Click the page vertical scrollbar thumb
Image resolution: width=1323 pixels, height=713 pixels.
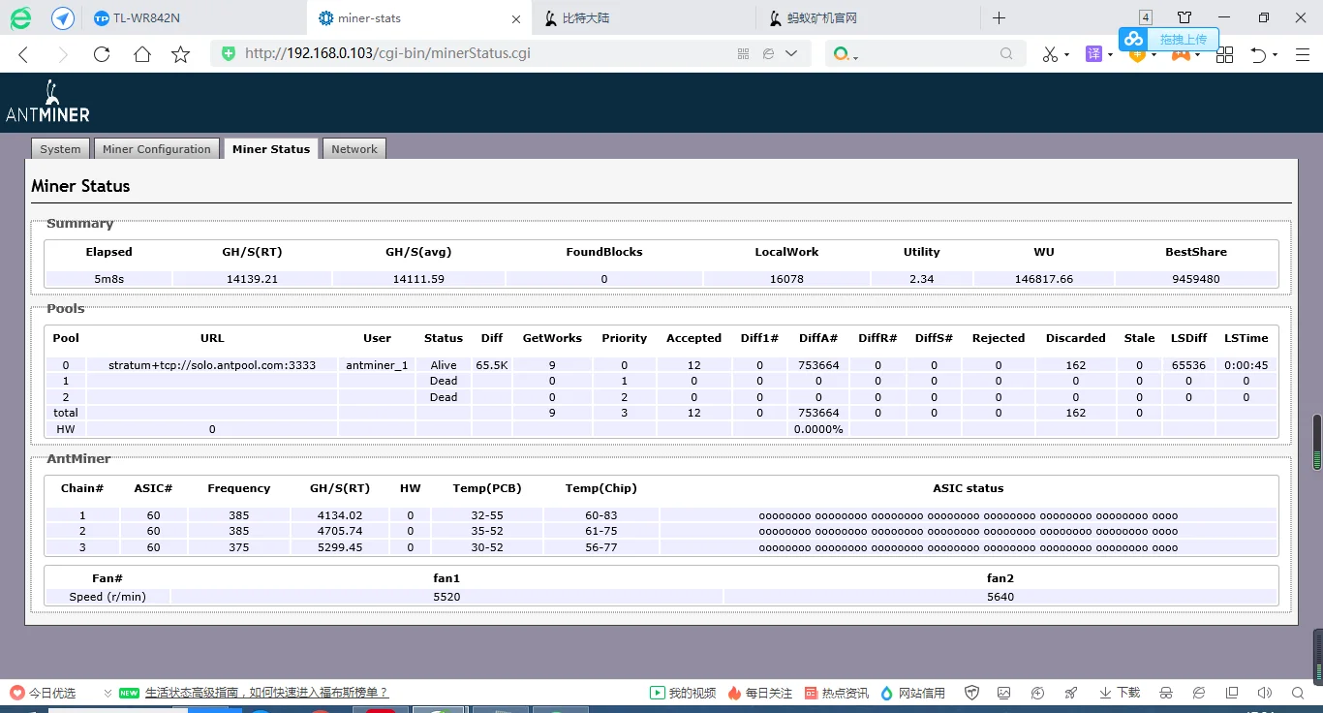[x=1316, y=443]
